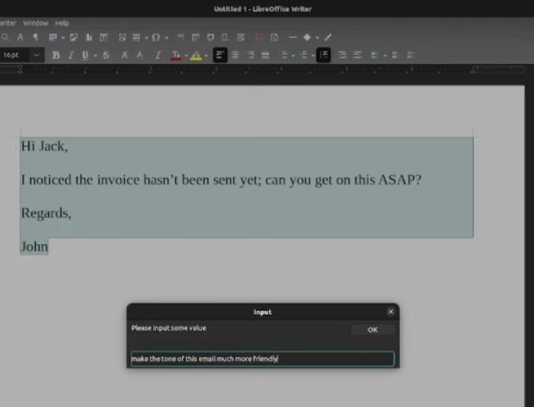Click the font color red swatch button
Screen dimensions: 534x407
(x=174, y=55)
